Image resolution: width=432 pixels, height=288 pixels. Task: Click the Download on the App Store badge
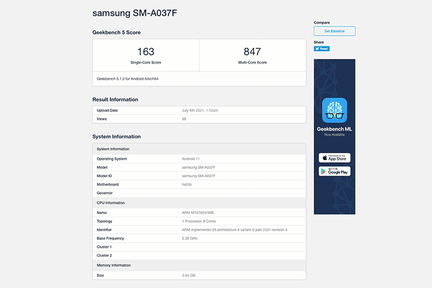[334, 158]
